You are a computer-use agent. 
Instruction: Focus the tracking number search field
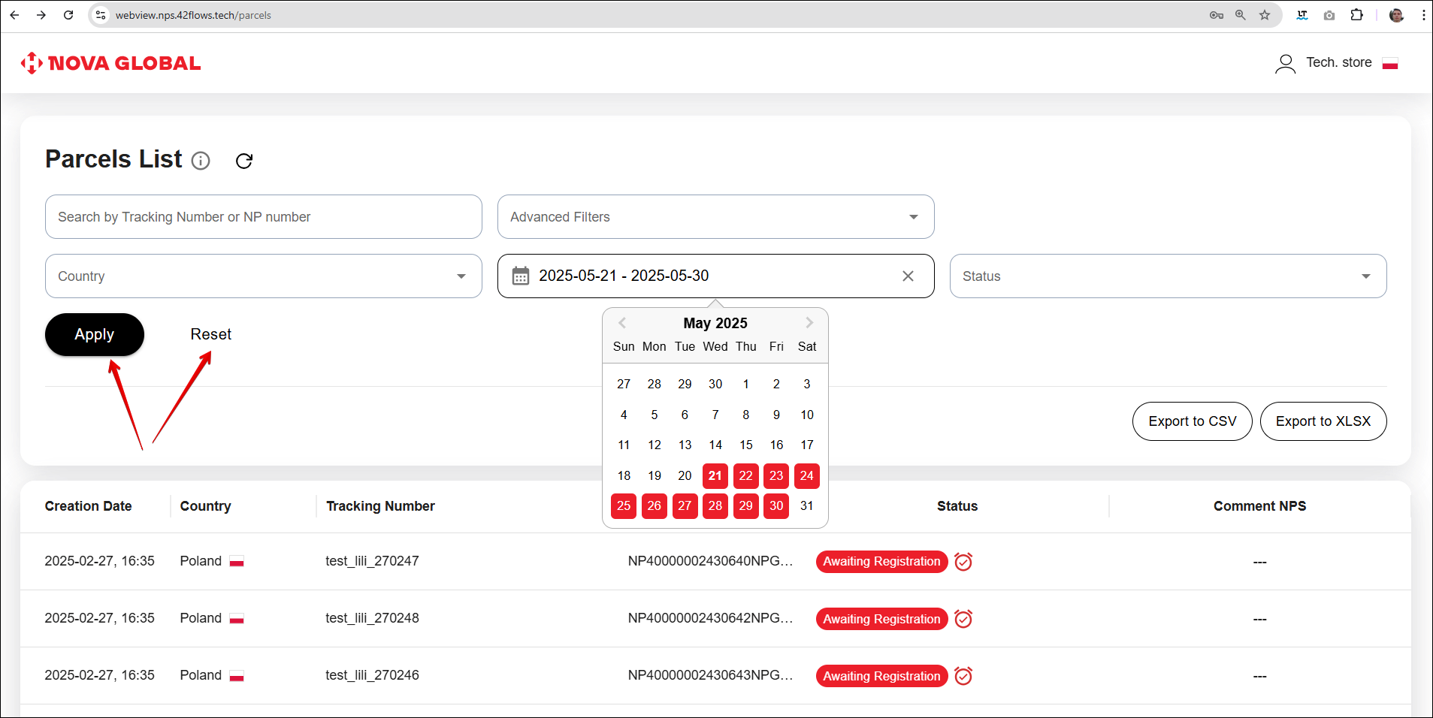click(x=263, y=217)
